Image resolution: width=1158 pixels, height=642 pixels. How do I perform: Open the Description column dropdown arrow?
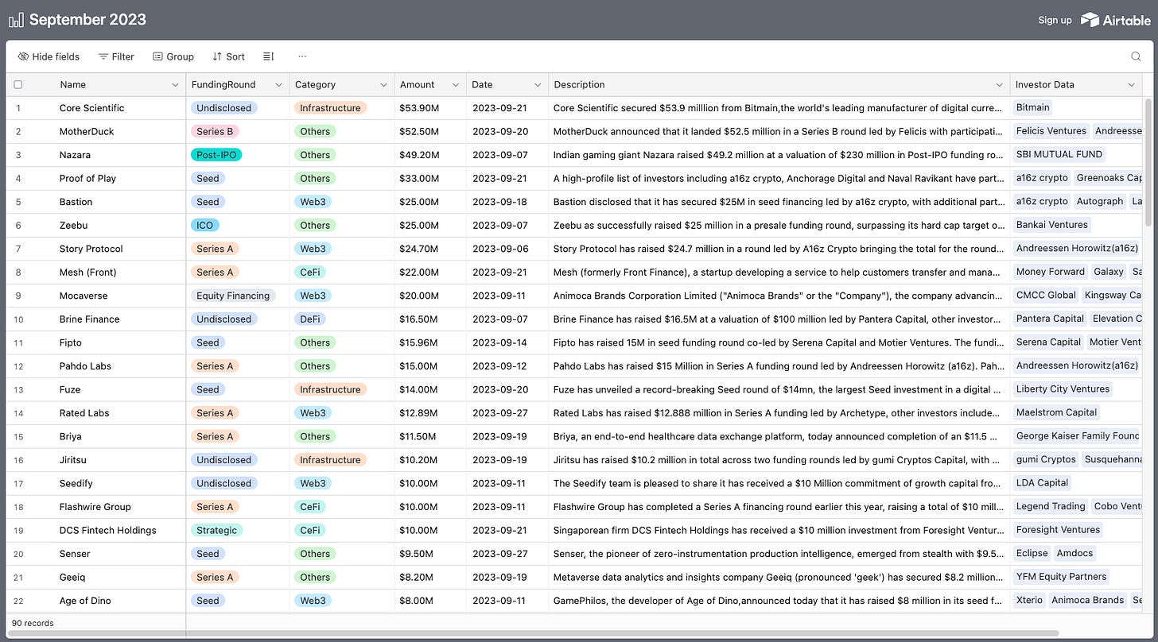point(999,84)
